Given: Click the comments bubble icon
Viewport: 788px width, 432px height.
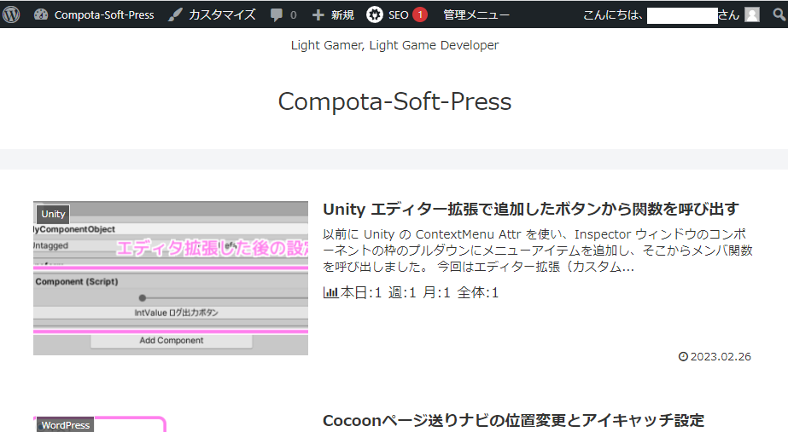Looking at the screenshot, I should click(277, 15).
